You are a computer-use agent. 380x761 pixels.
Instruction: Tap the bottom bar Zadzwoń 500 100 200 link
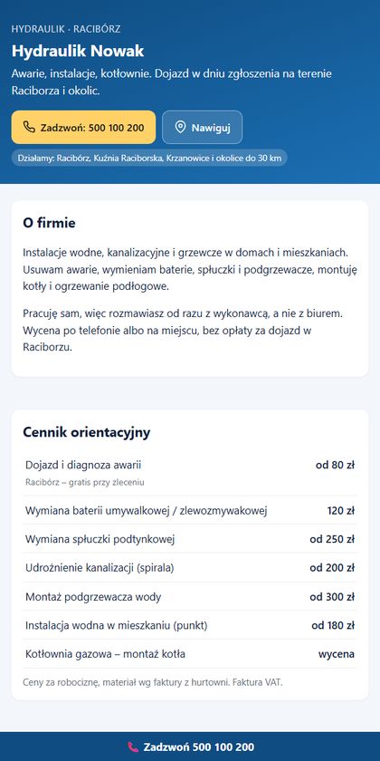click(190, 747)
